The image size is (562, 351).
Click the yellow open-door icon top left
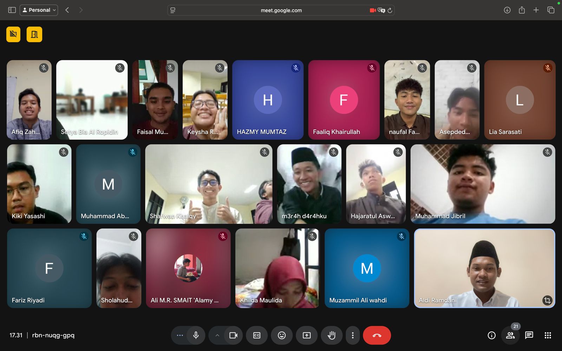point(34,34)
